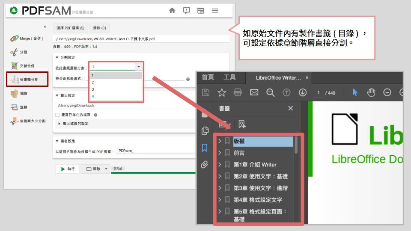This screenshot has width=411, height=231.
Task: Select the 依書籤分割 split by bookmarks module
Action: pyautogui.click(x=27, y=79)
